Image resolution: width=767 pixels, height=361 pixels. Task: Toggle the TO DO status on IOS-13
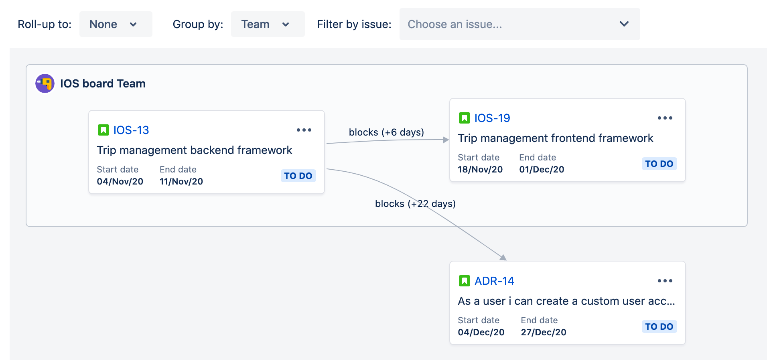[x=298, y=176]
